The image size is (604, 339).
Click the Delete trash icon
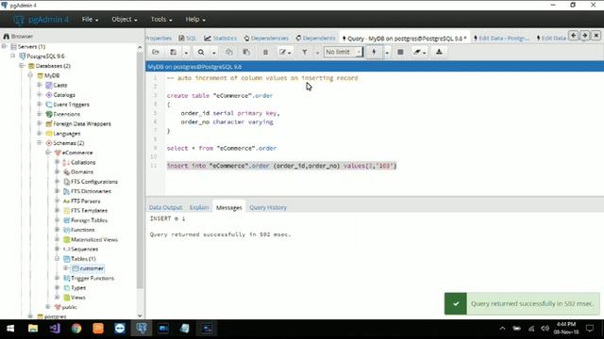click(x=265, y=52)
